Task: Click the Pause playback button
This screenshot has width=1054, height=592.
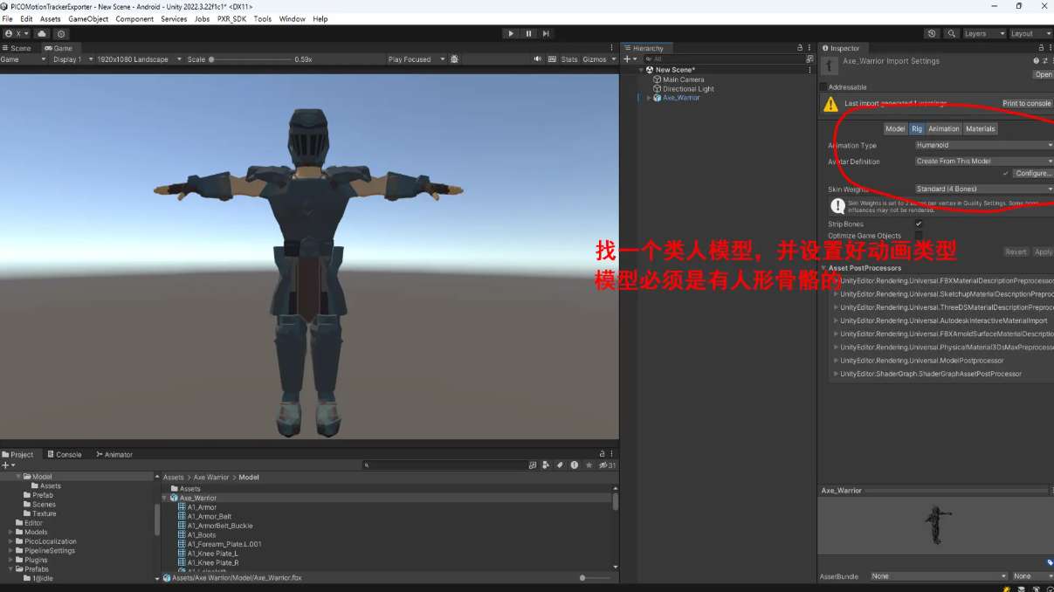Action: click(528, 34)
